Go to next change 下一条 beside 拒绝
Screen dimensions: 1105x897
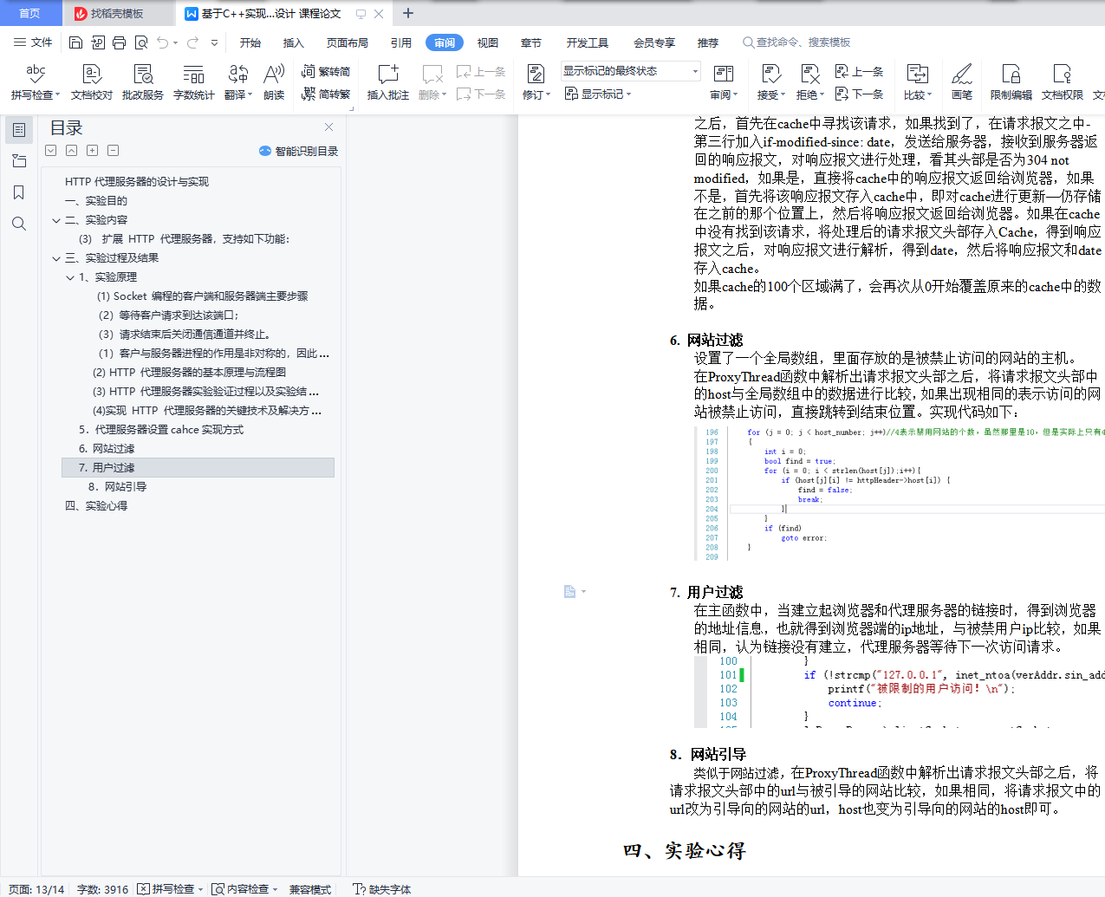pyautogui.click(x=859, y=94)
